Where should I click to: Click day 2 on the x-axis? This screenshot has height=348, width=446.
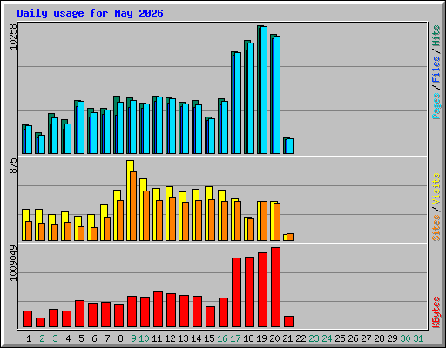point(42,338)
